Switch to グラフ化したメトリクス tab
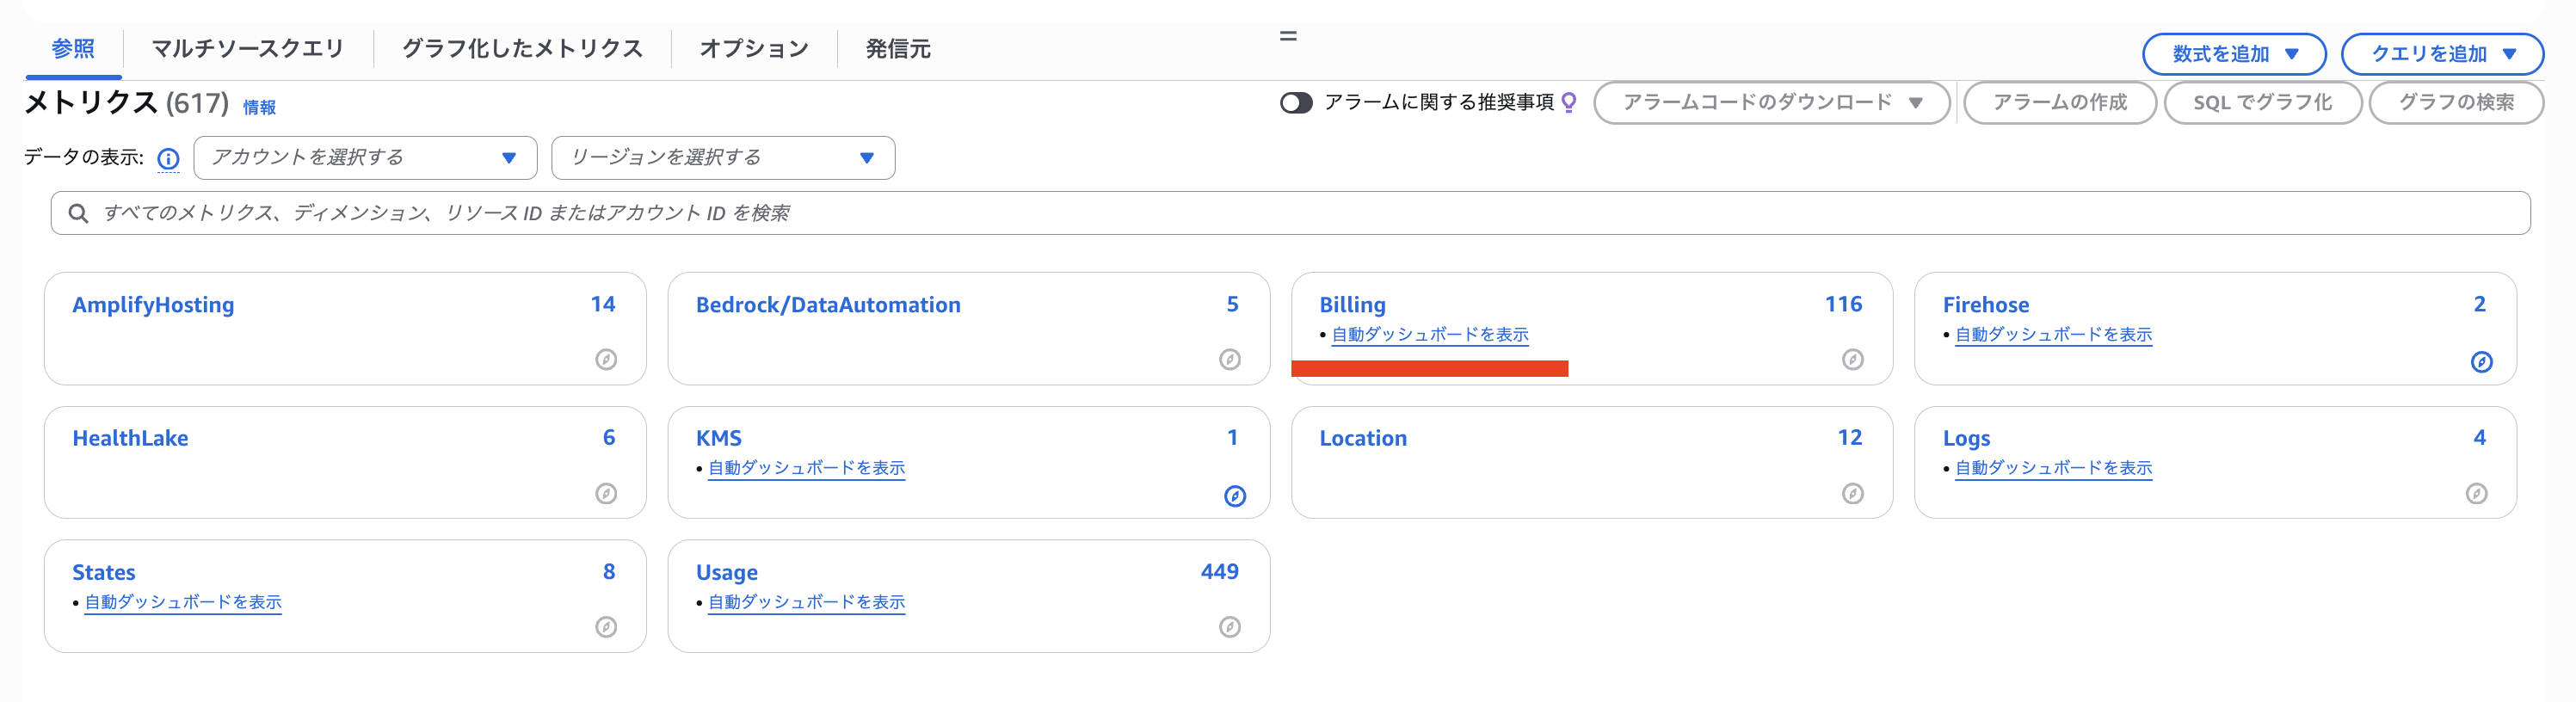Viewport: 2576px width, 702px height. [x=522, y=49]
